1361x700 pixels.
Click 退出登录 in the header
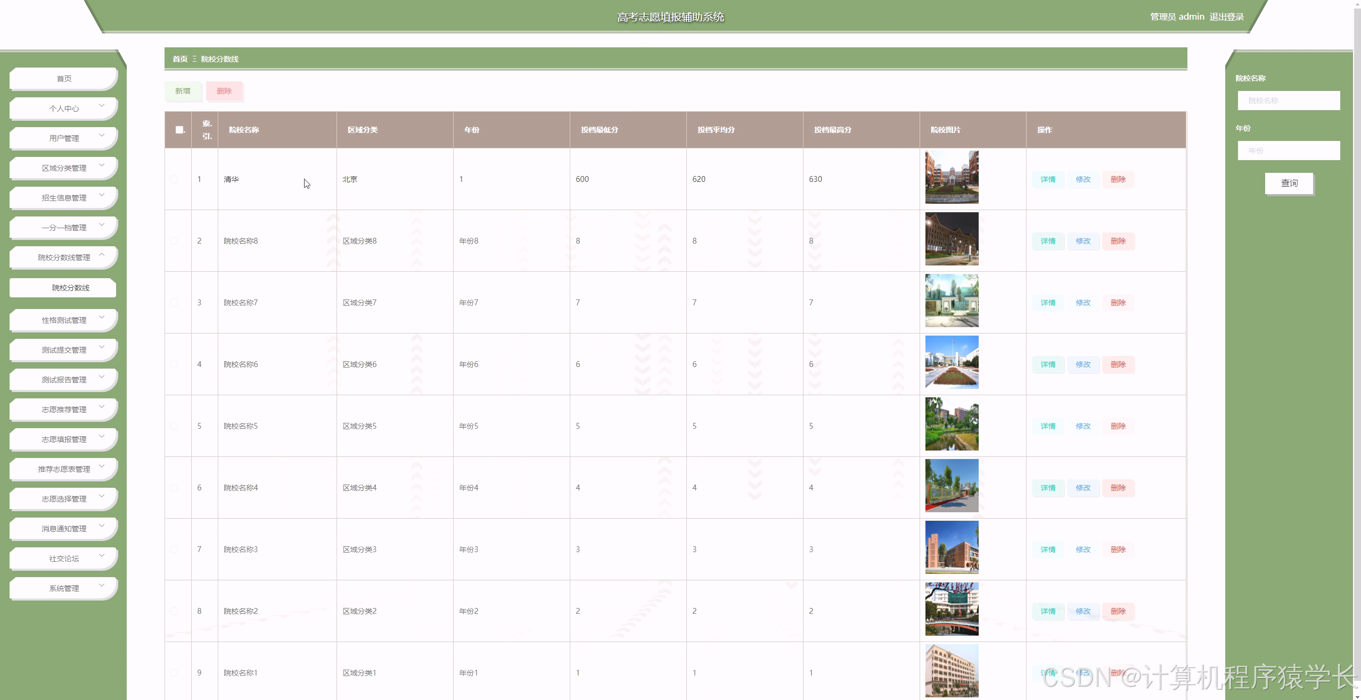[1226, 17]
